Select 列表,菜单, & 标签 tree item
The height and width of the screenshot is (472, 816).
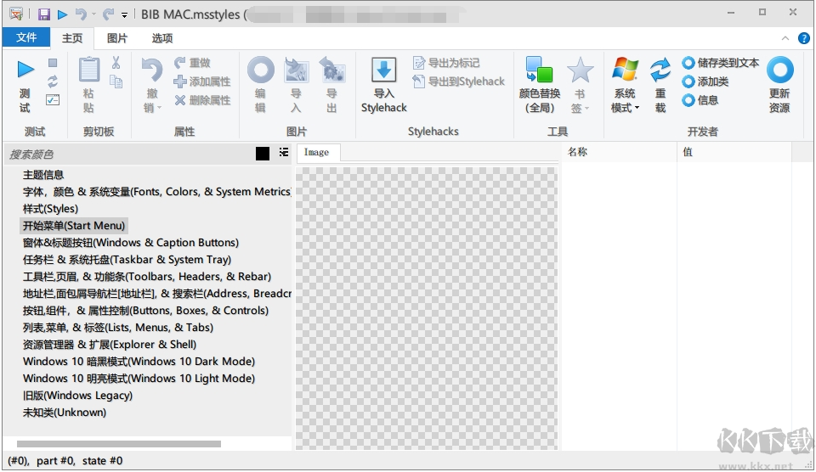pos(118,328)
